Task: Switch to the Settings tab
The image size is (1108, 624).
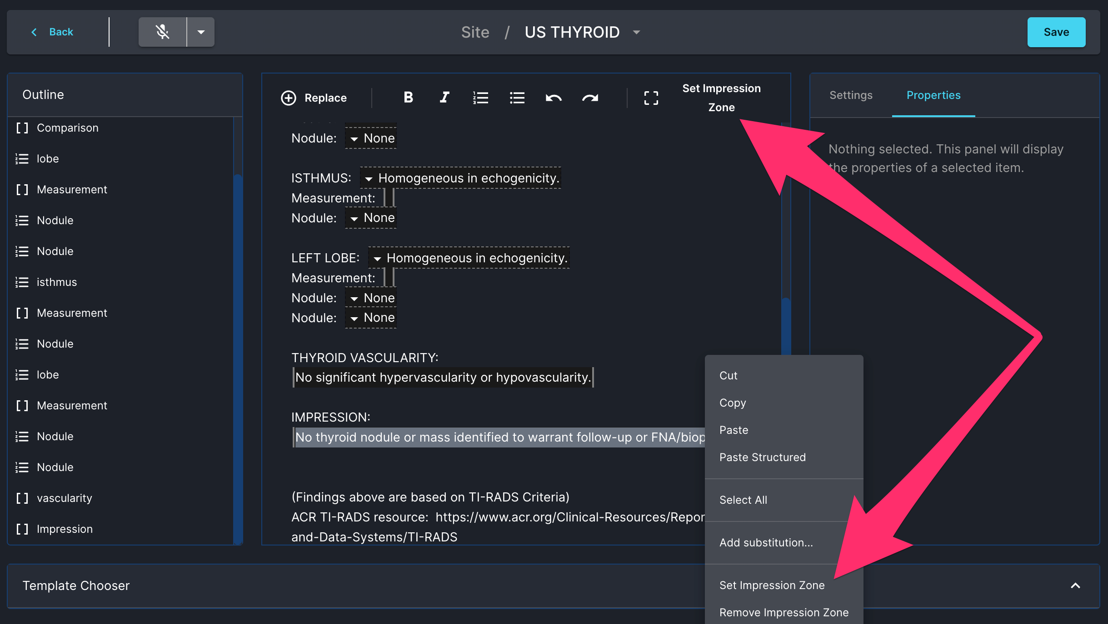Action: tap(851, 95)
